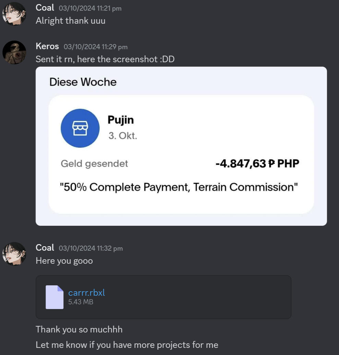Image resolution: width=339 pixels, height=355 pixels.
Task: Click the 'Thank you so muchhh' message
Action: (79, 329)
